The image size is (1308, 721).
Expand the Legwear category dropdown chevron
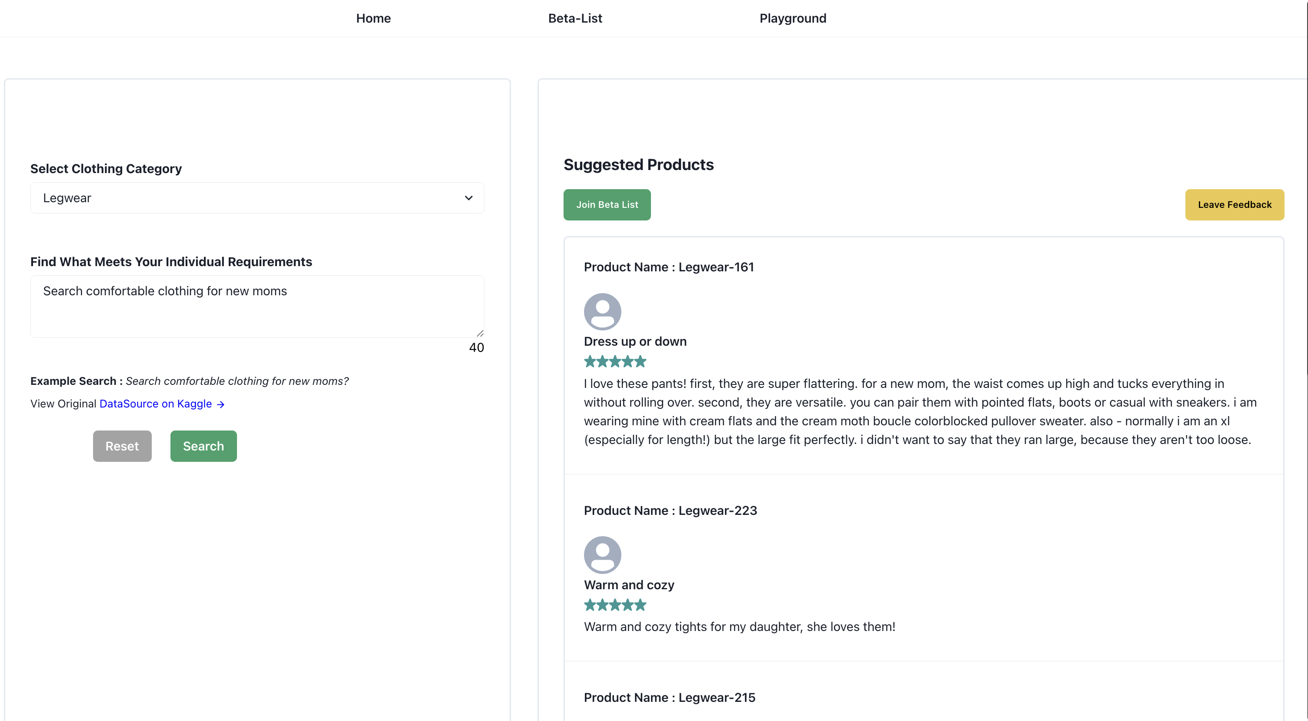(468, 198)
